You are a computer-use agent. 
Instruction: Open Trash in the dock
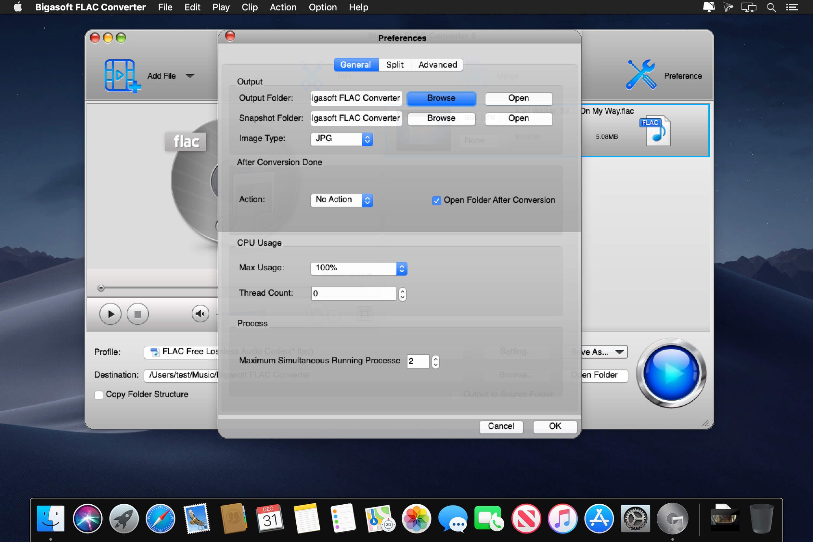pyautogui.click(x=761, y=518)
